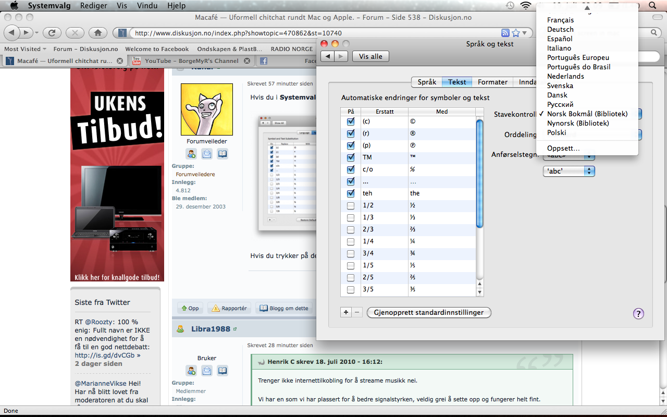Open Welcome to Facebook bookmark

pyautogui.click(x=157, y=49)
